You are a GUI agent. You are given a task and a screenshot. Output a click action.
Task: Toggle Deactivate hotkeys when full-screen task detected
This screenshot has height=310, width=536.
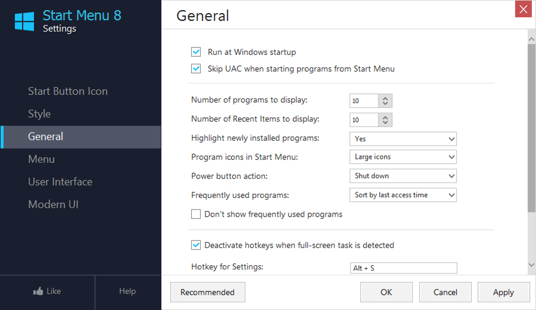[196, 245]
